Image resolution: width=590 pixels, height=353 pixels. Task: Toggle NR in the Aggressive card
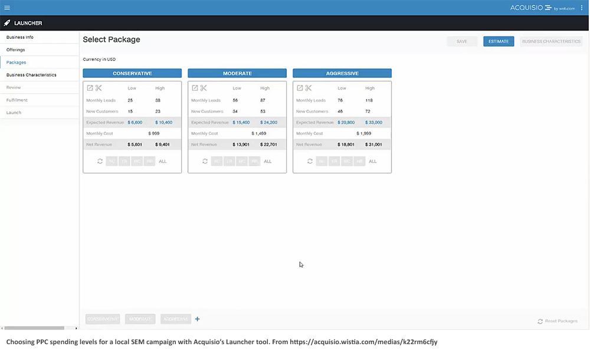[x=359, y=161]
